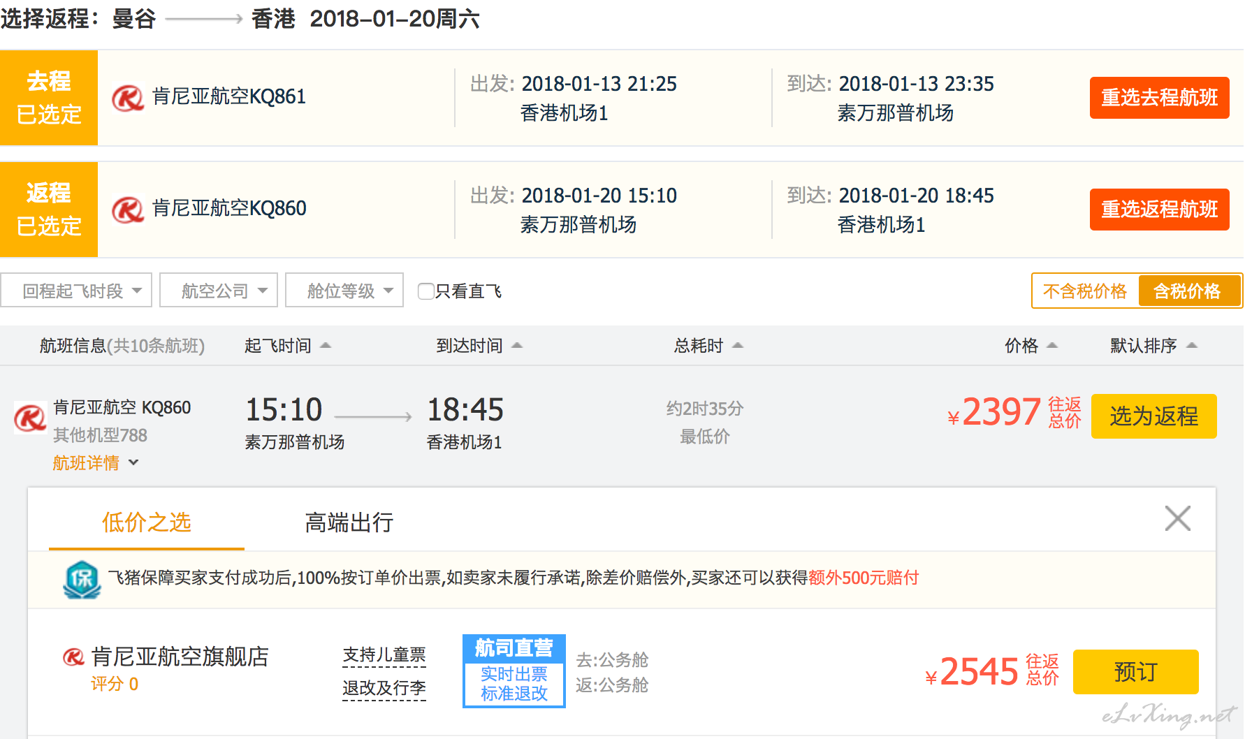Click the 返:公务舱 cabin text

click(612, 685)
